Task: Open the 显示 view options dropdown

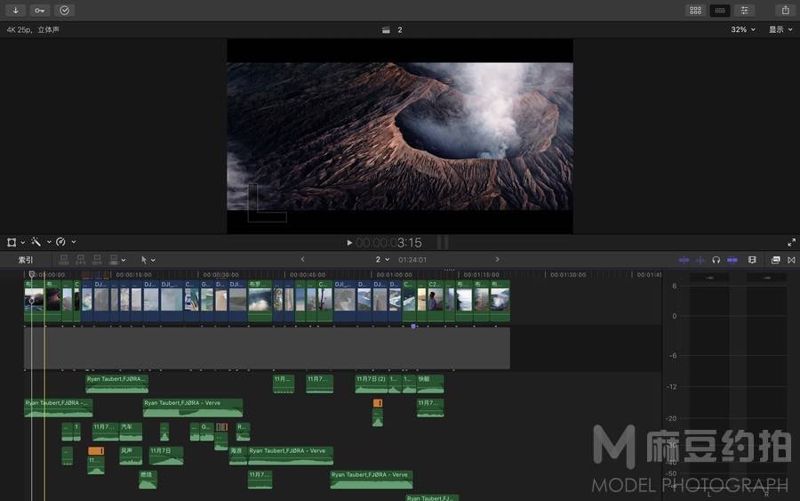Action: [780, 29]
